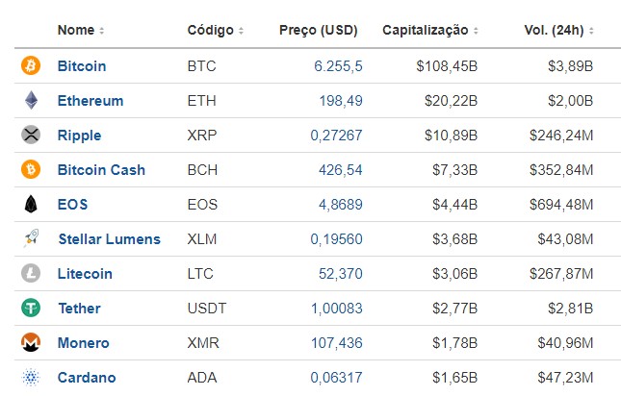Screen dimensions: 621x396
Task: Open the Stellar Lumens link
Action: (109, 239)
